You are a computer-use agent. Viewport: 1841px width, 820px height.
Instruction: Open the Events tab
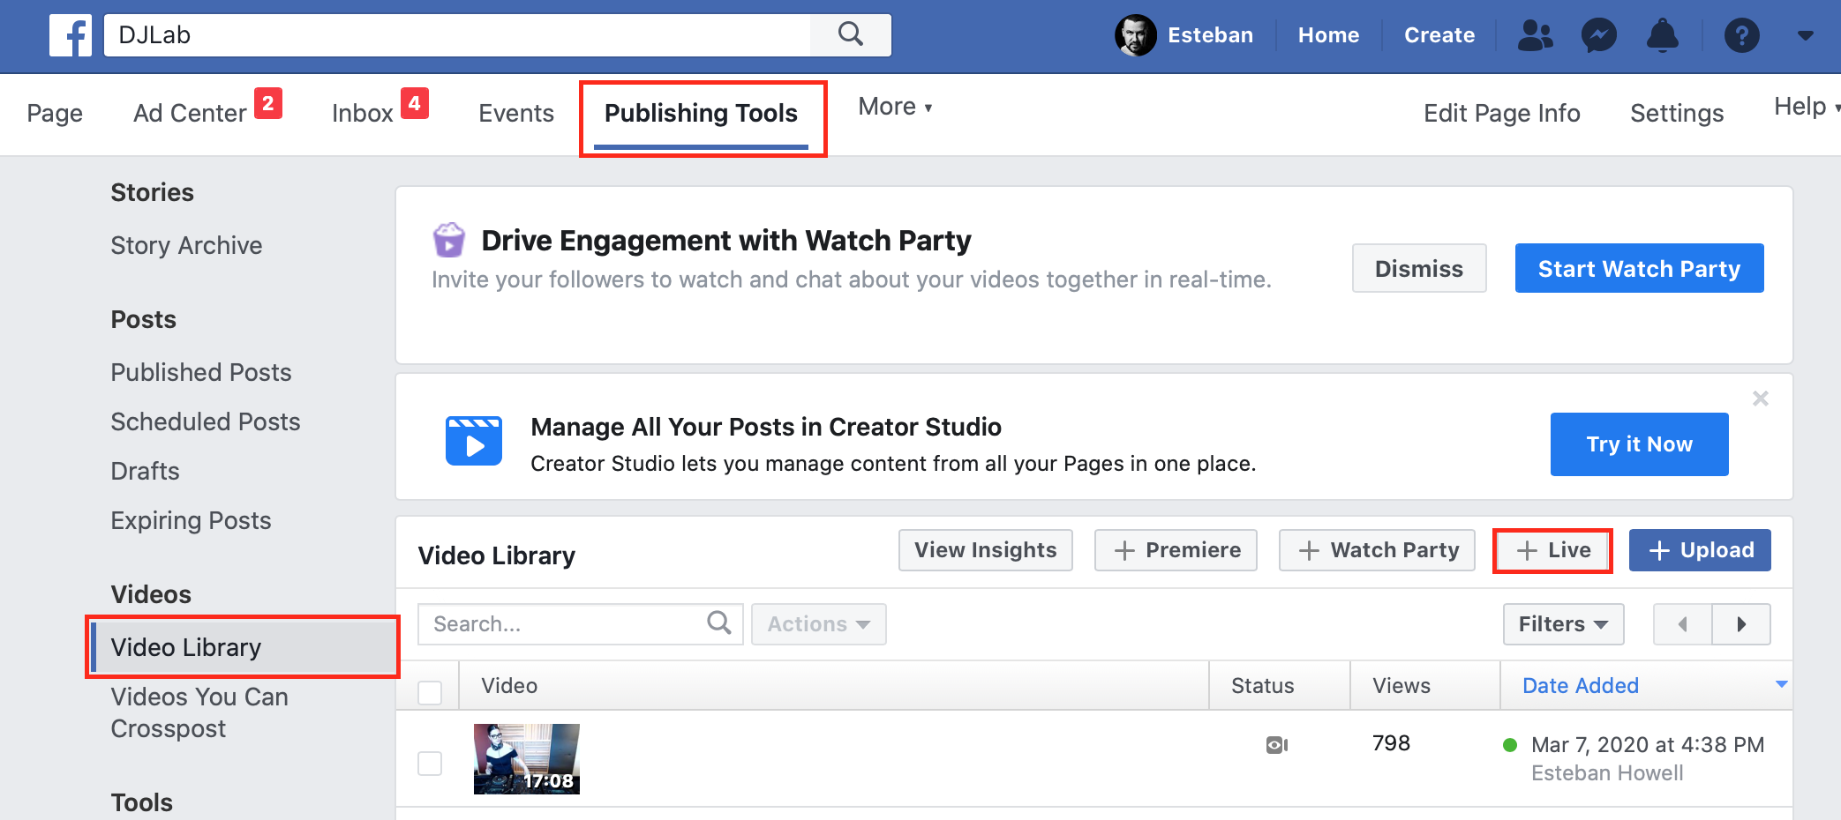(516, 113)
